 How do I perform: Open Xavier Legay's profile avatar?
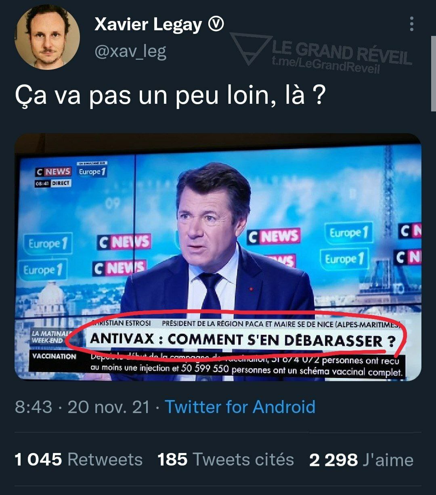point(47,37)
